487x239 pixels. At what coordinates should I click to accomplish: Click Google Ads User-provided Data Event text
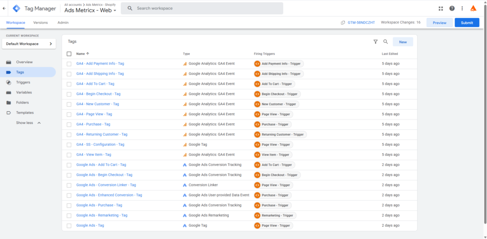click(x=219, y=195)
